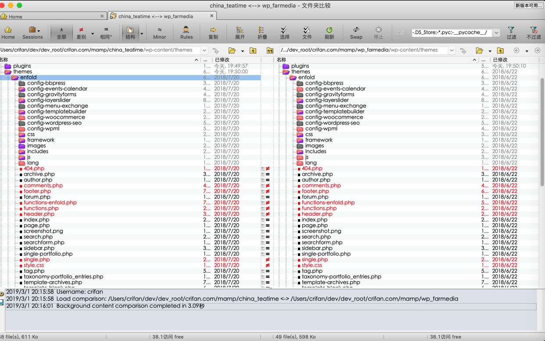This screenshot has width=545, height=341.
Task: Open the 差别 dropdown arrow
Action: pos(92,33)
